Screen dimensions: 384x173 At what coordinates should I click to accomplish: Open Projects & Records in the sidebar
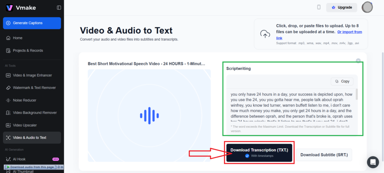[x=28, y=51]
